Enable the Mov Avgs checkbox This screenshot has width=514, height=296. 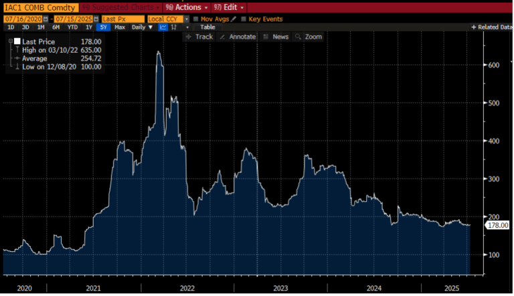(195, 19)
